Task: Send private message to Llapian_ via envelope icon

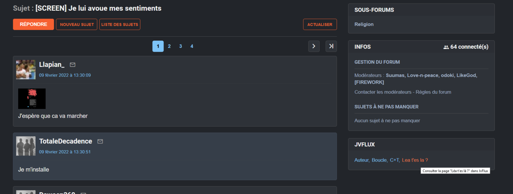Action: tap(73, 65)
